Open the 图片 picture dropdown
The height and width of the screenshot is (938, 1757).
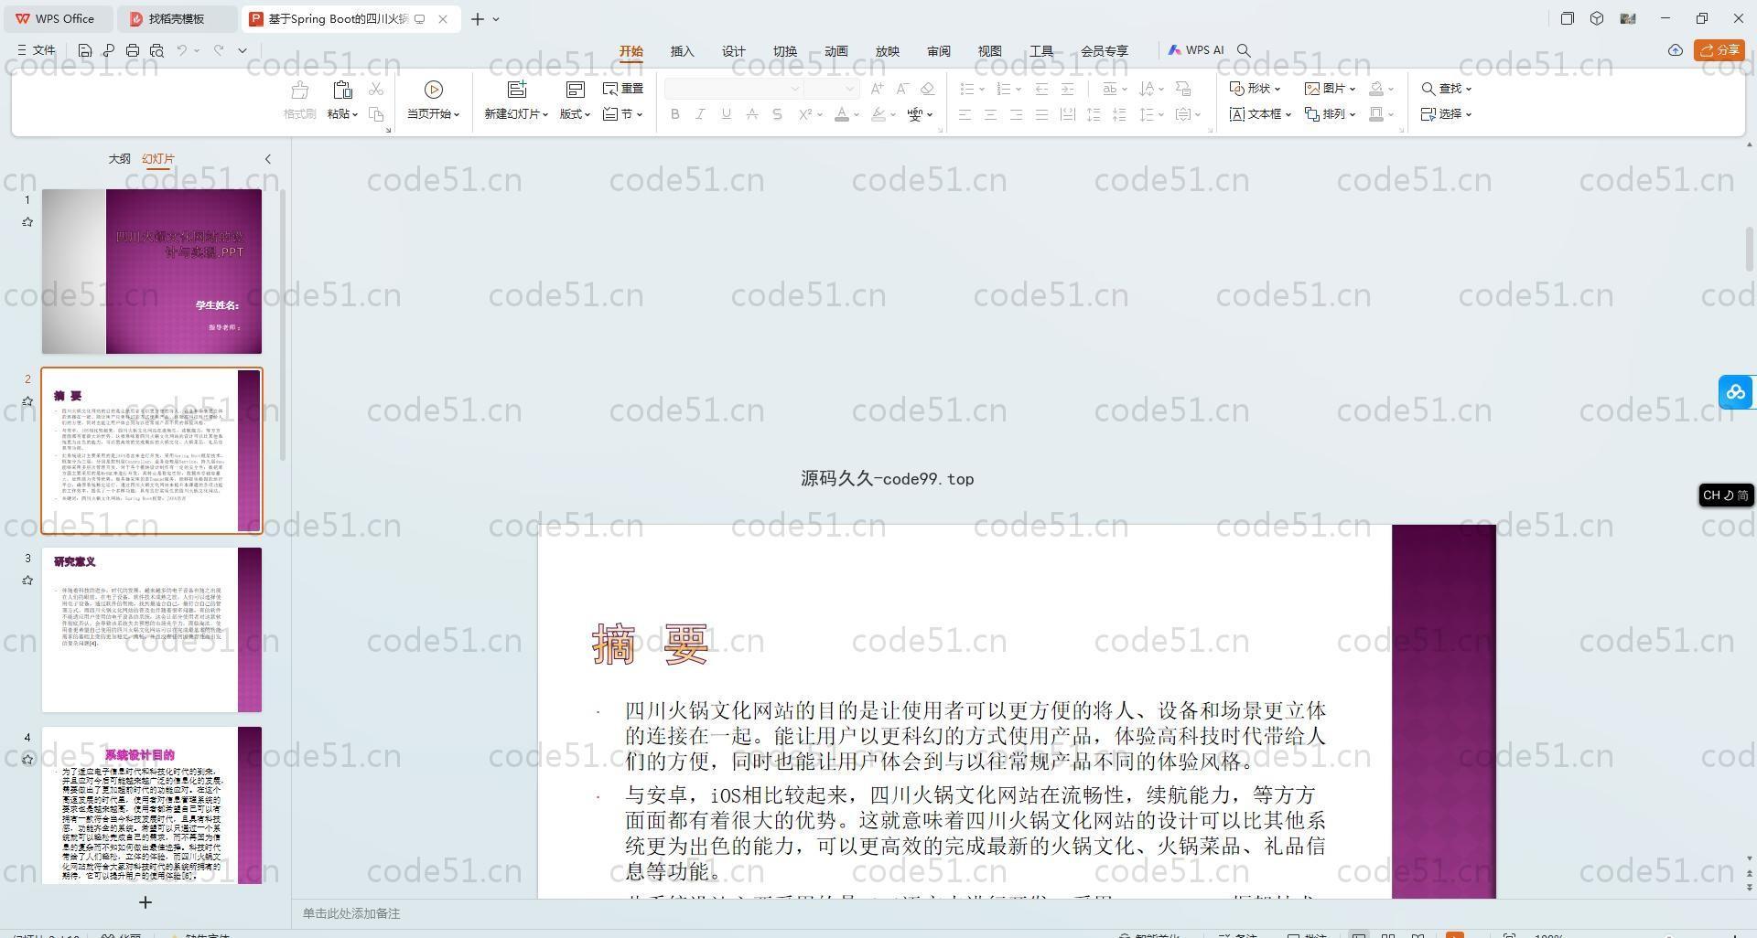1331,89
